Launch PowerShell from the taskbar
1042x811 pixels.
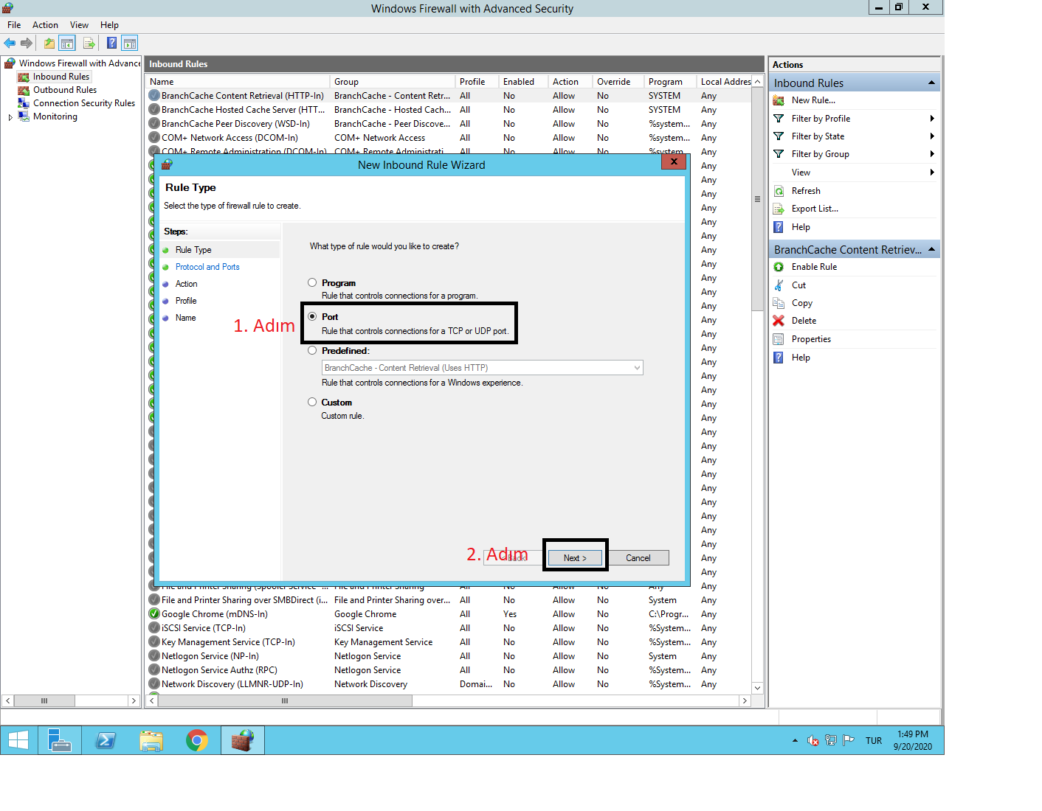(106, 740)
